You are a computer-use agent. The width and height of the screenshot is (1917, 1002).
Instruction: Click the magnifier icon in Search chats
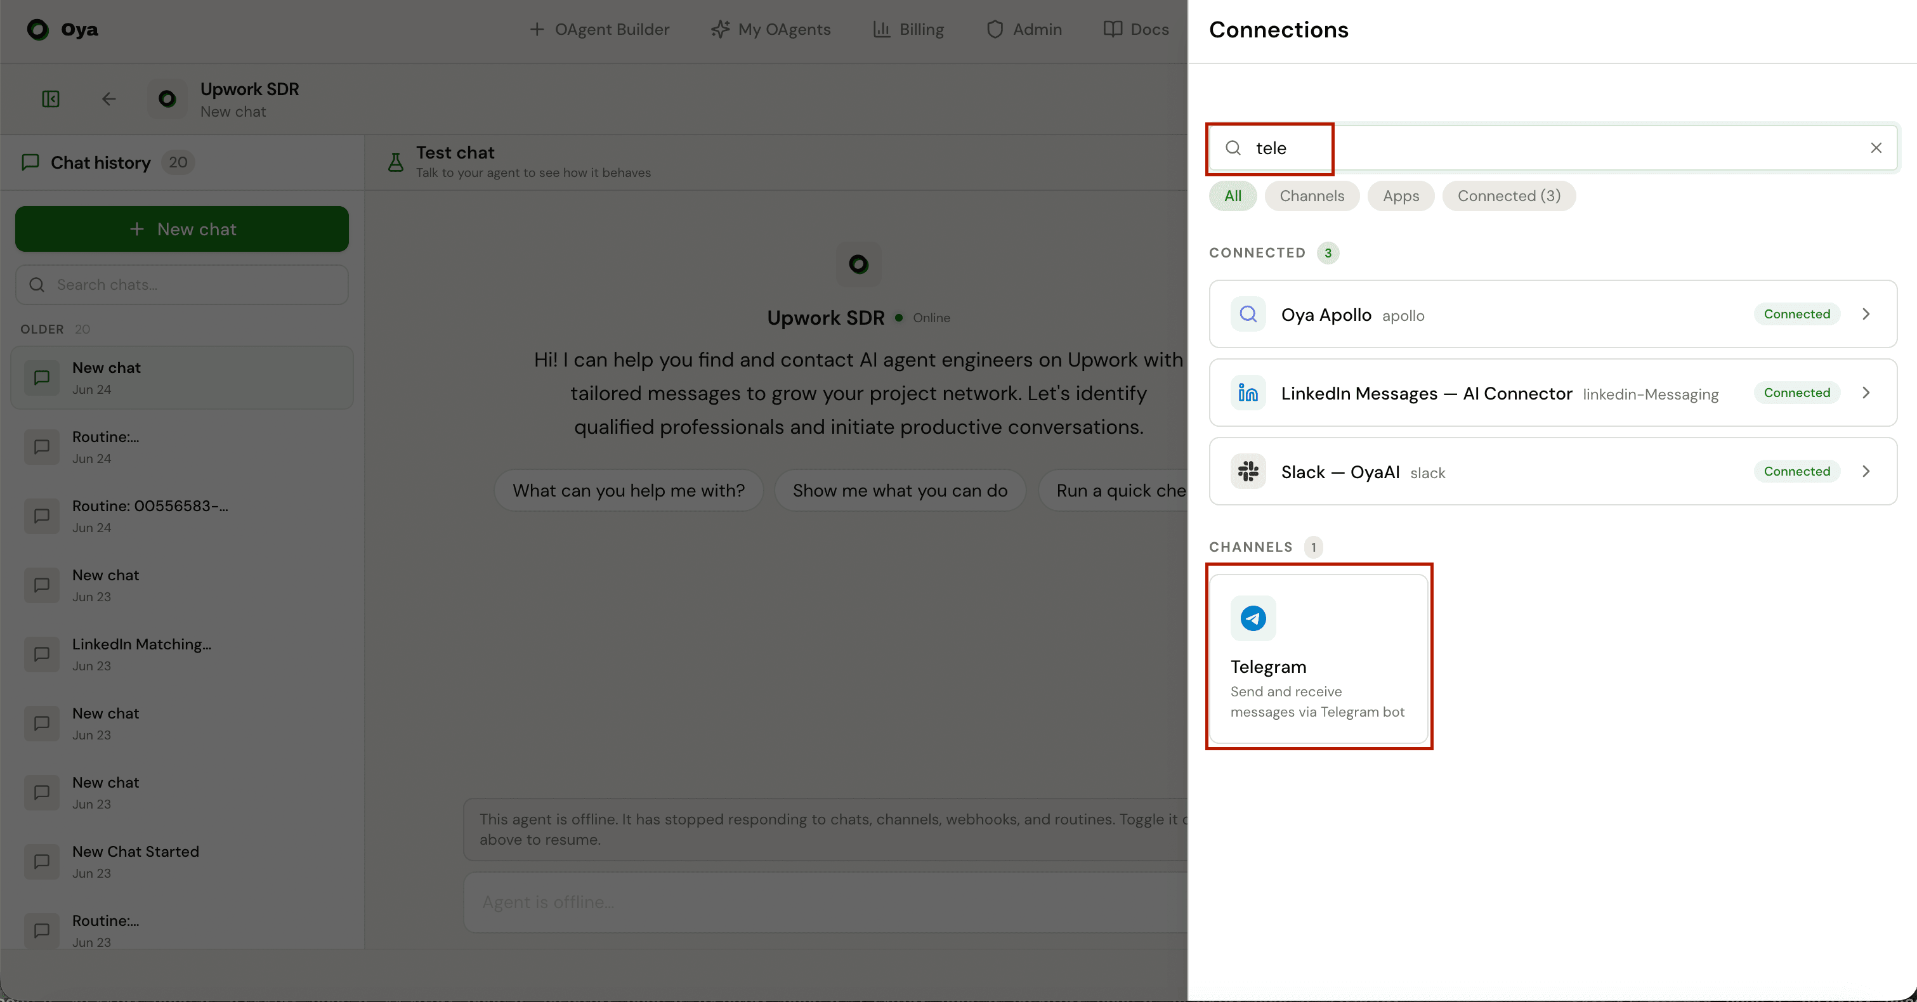pyautogui.click(x=36, y=285)
